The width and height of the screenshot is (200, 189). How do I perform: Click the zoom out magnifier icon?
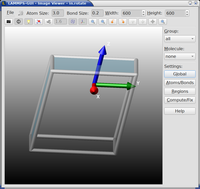click(x=103, y=22)
